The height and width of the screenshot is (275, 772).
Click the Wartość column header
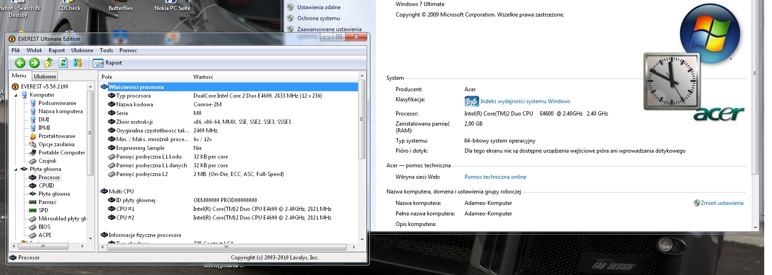tap(274, 77)
